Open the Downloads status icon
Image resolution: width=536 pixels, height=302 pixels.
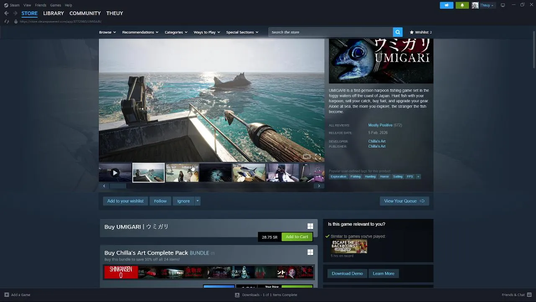237,295
